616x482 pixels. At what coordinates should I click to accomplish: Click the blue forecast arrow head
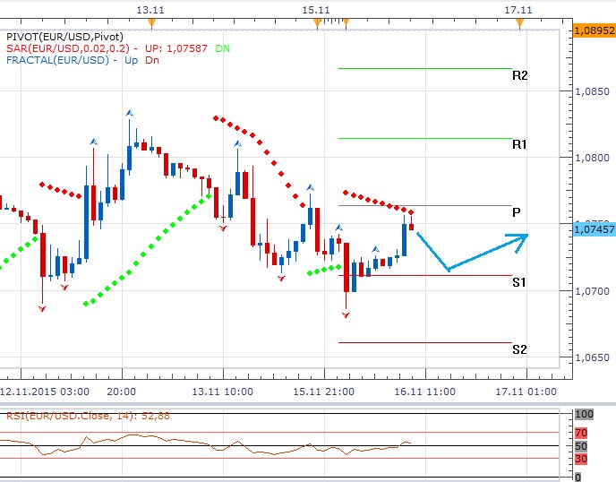pyautogui.click(x=519, y=237)
